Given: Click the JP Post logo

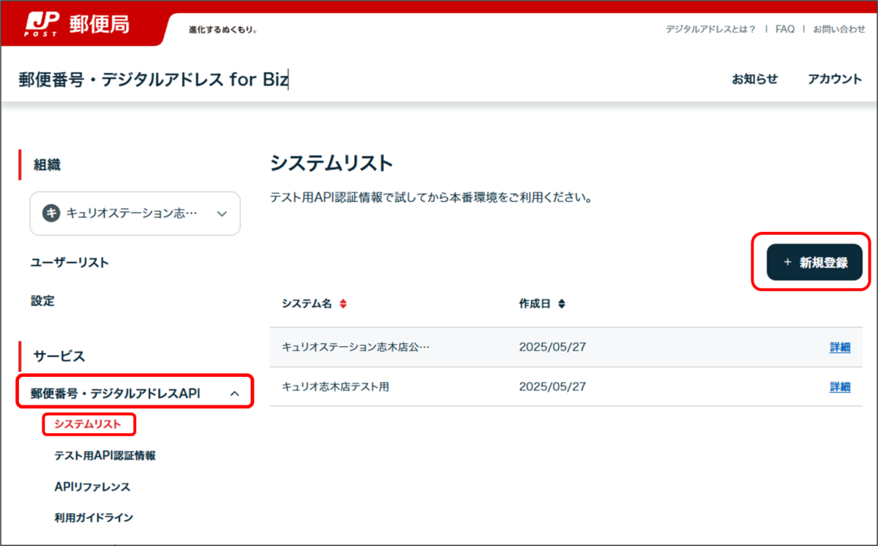Looking at the screenshot, I should 42,23.
